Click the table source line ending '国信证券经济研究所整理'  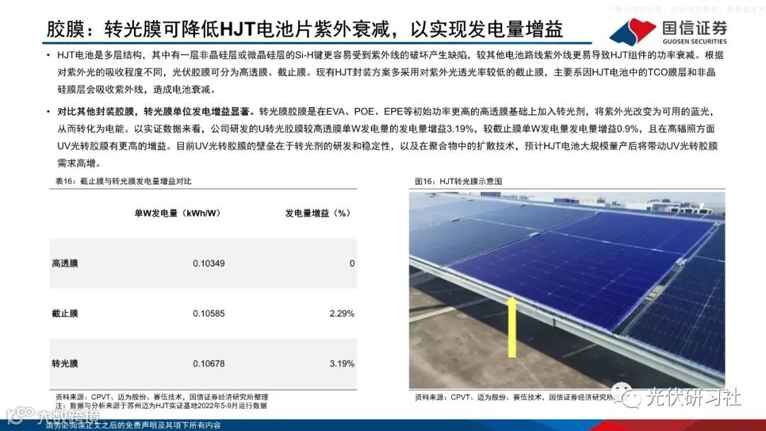click(x=162, y=397)
